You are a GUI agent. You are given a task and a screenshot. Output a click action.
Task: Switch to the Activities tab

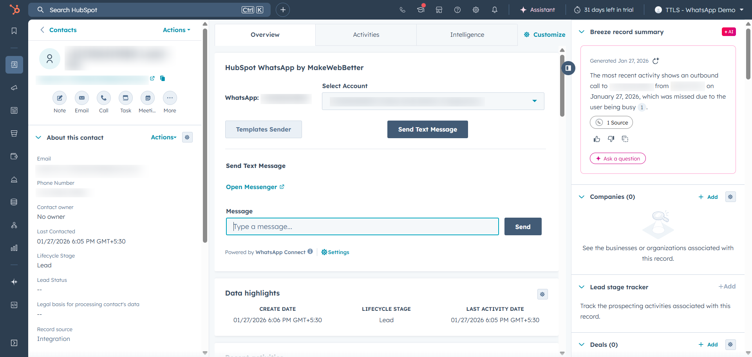(x=366, y=35)
